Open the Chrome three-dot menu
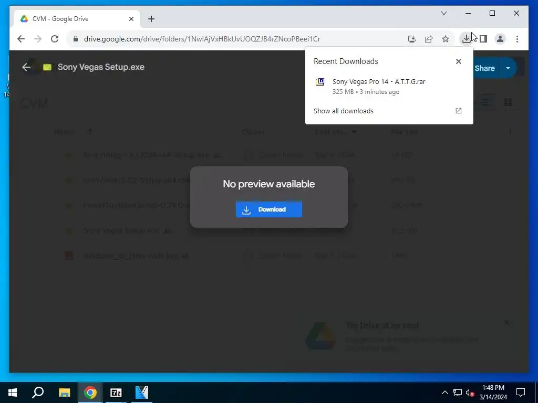538x403 pixels. [517, 39]
